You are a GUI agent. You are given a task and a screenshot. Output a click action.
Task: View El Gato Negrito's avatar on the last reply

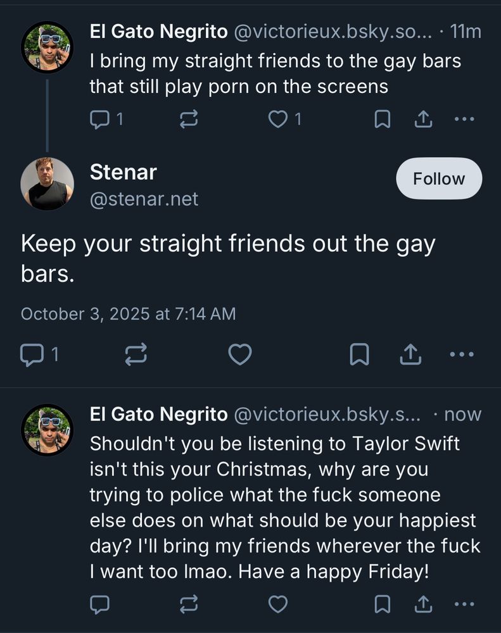pyautogui.click(x=47, y=430)
